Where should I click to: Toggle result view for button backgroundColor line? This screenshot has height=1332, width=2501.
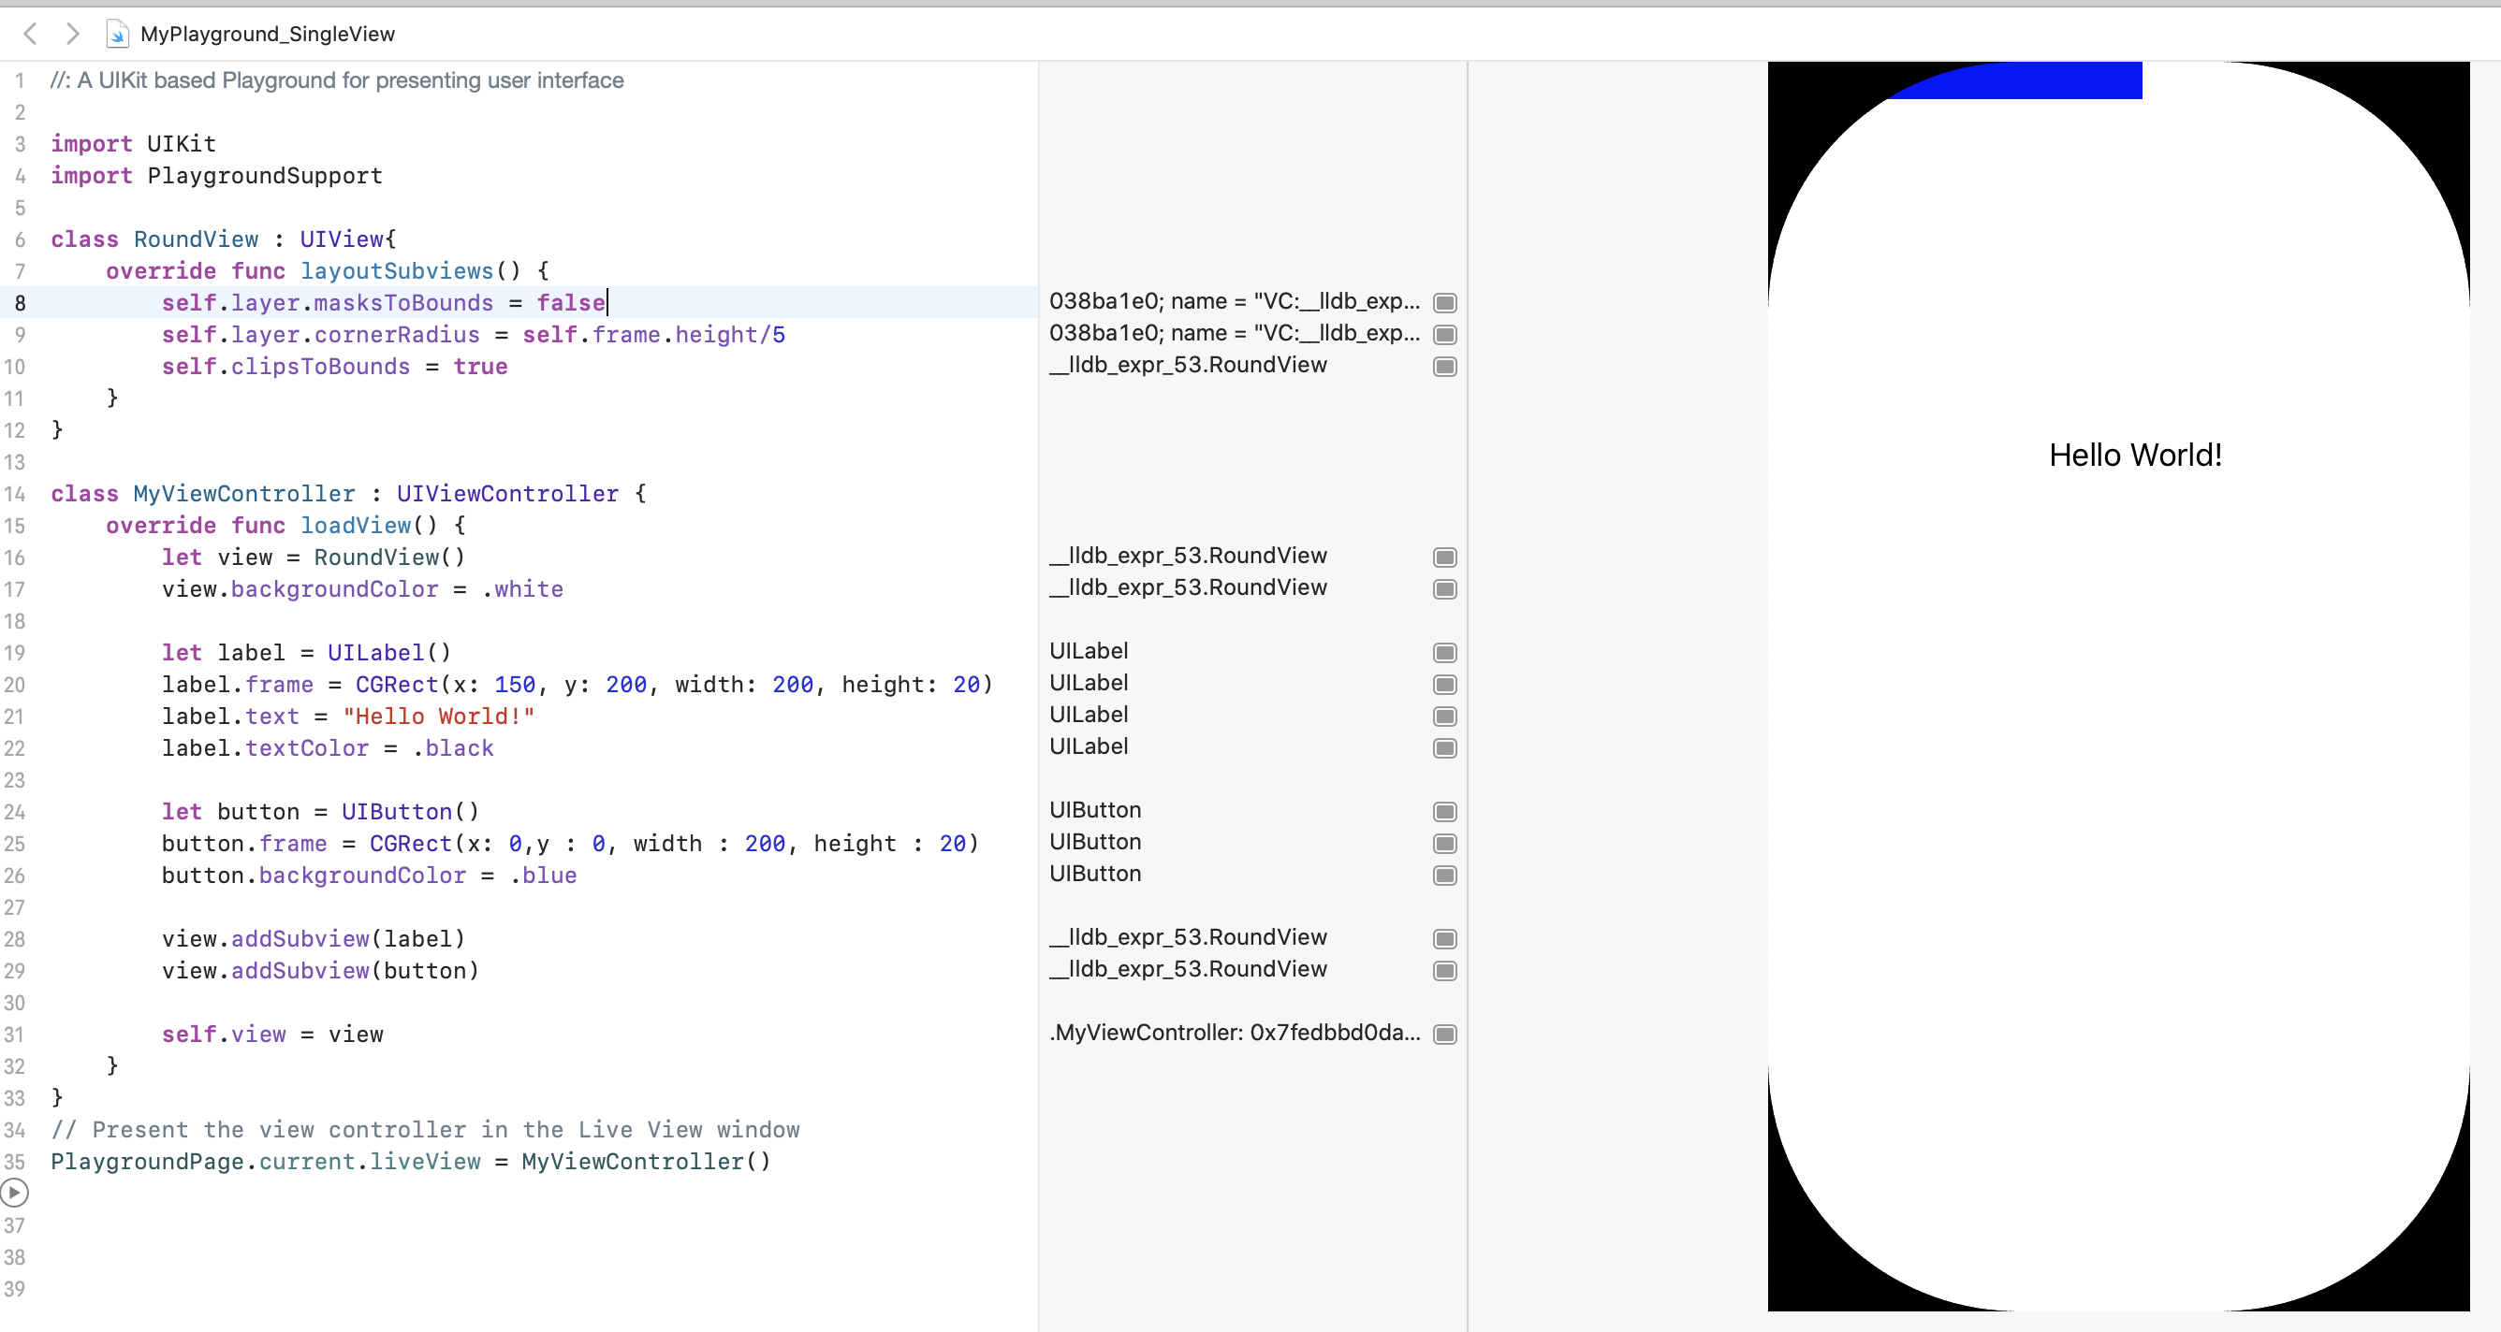(1444, 876)
